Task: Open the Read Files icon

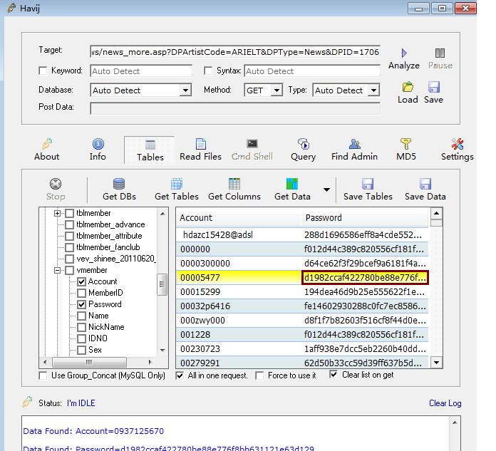Action: [x=200, y=144]
